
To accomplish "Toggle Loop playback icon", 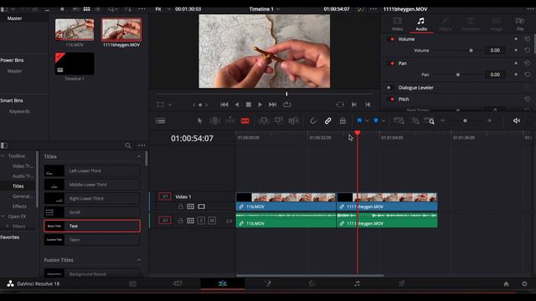I will point(287,105).
